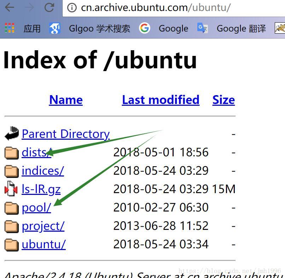Sort listing by Last modified column
285x278 pixels.
pos(161,100)
